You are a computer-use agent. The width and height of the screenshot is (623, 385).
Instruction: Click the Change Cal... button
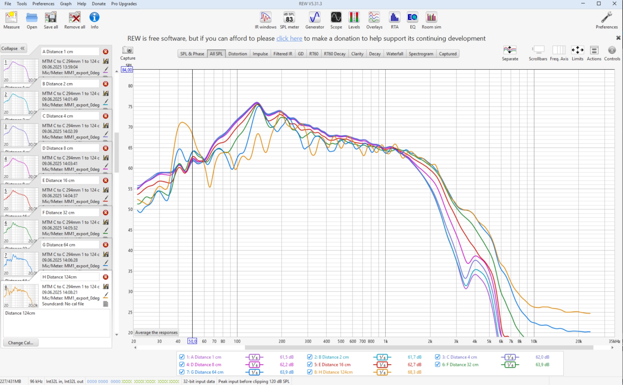click(x=20, y=342)
